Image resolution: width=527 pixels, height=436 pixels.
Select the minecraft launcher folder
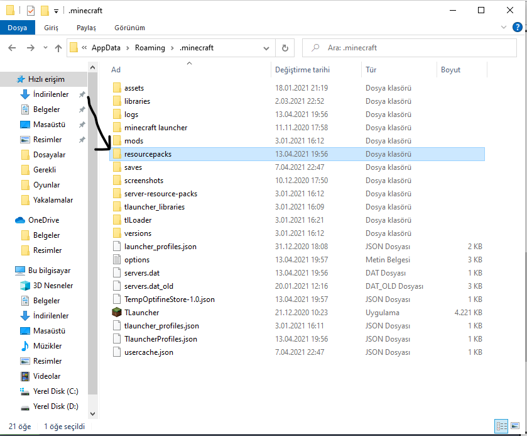tap(156, 128)
